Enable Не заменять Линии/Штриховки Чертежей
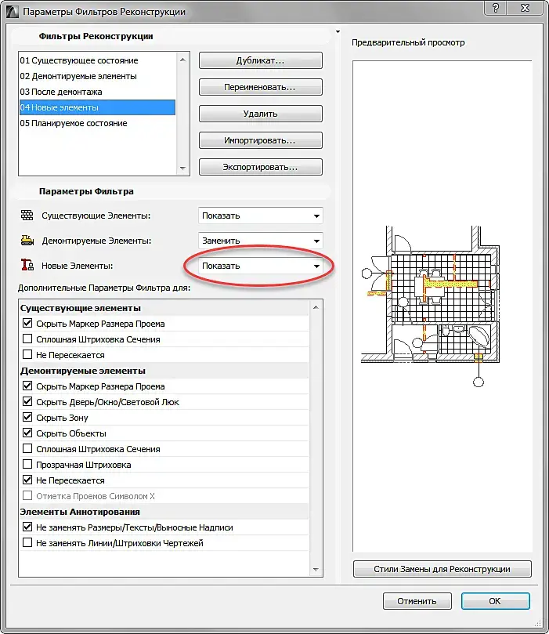 [x=27, y=542]
